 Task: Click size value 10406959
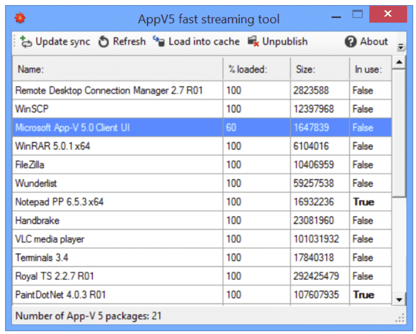pos(314,165)
